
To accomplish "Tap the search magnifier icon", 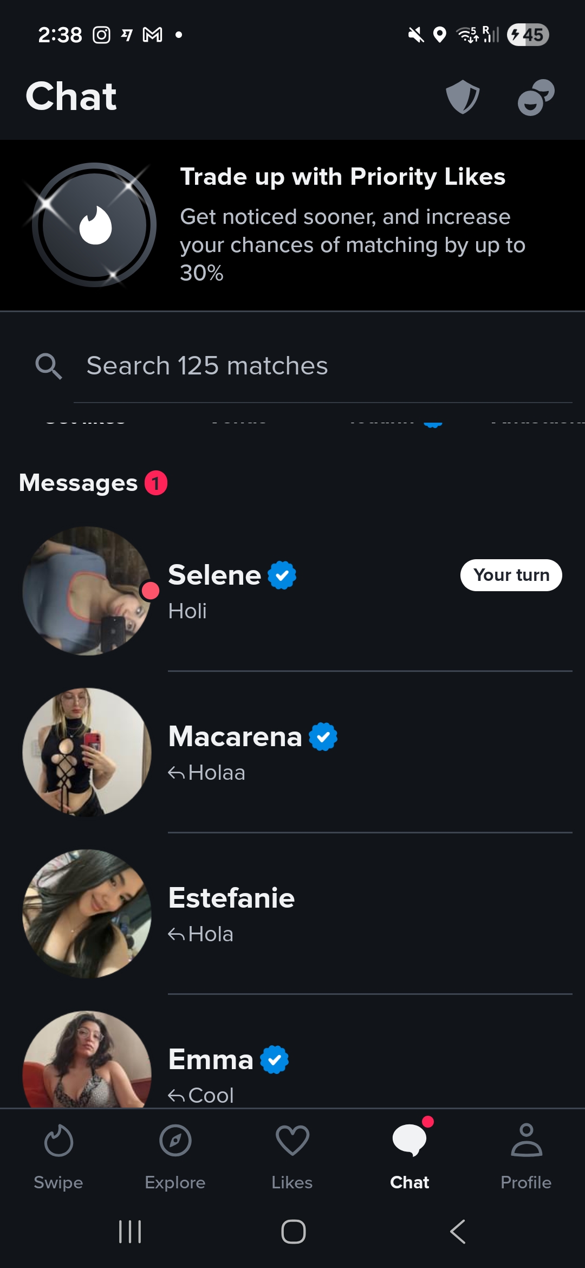I will (48, 366).
